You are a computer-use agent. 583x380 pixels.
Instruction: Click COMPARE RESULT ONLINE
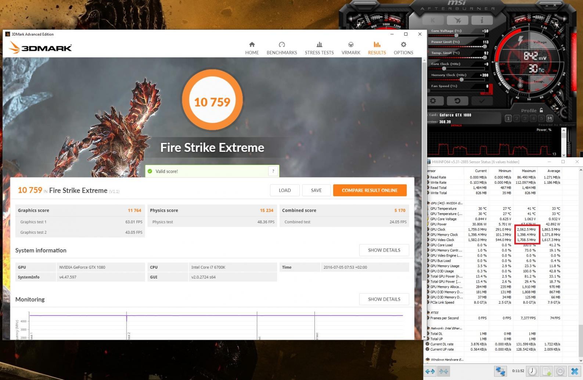pos(370,190)
